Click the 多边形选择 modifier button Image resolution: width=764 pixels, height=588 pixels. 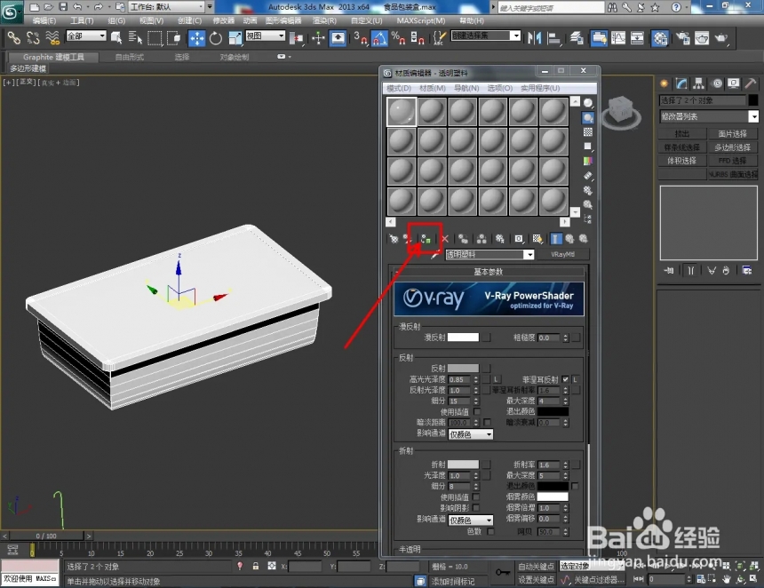tap(732, 147)
